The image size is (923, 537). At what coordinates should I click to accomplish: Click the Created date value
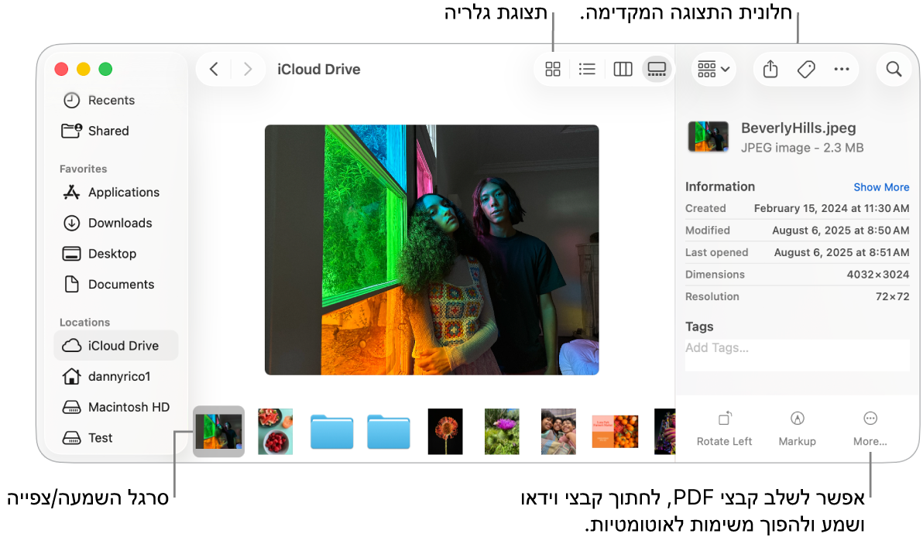tap(831, 208)
